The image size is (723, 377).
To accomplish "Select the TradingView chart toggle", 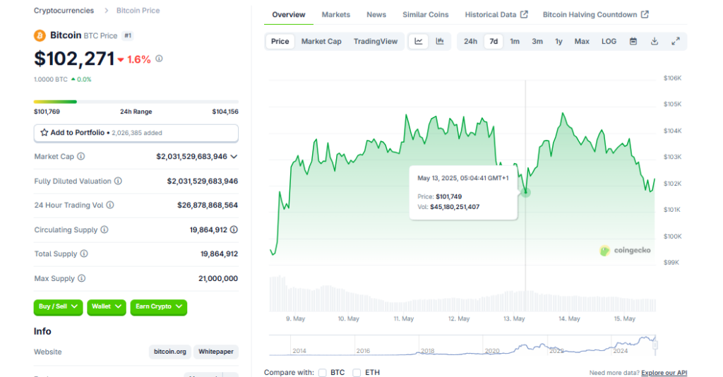I will click(376, 41).
